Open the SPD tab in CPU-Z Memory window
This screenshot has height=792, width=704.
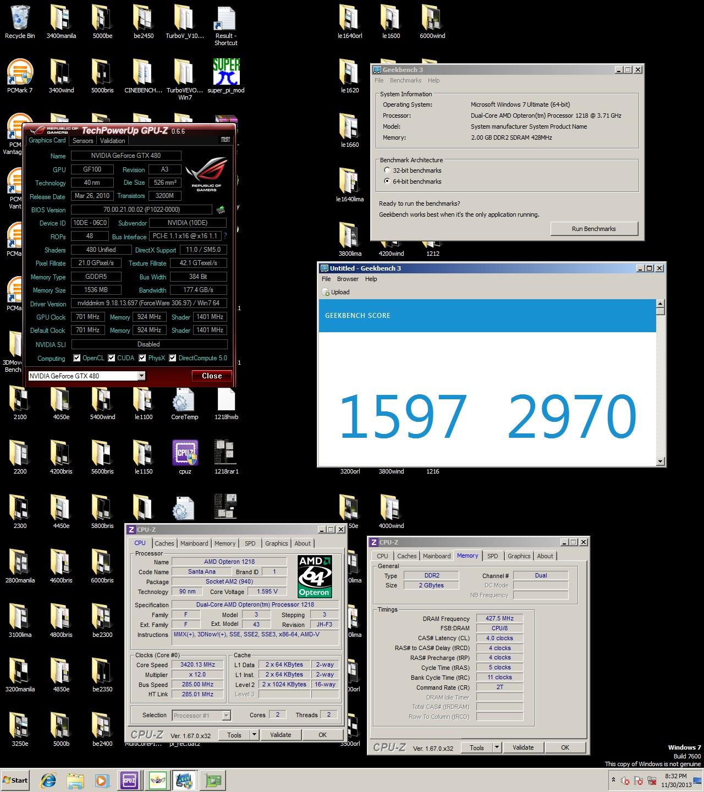(493, 556)
